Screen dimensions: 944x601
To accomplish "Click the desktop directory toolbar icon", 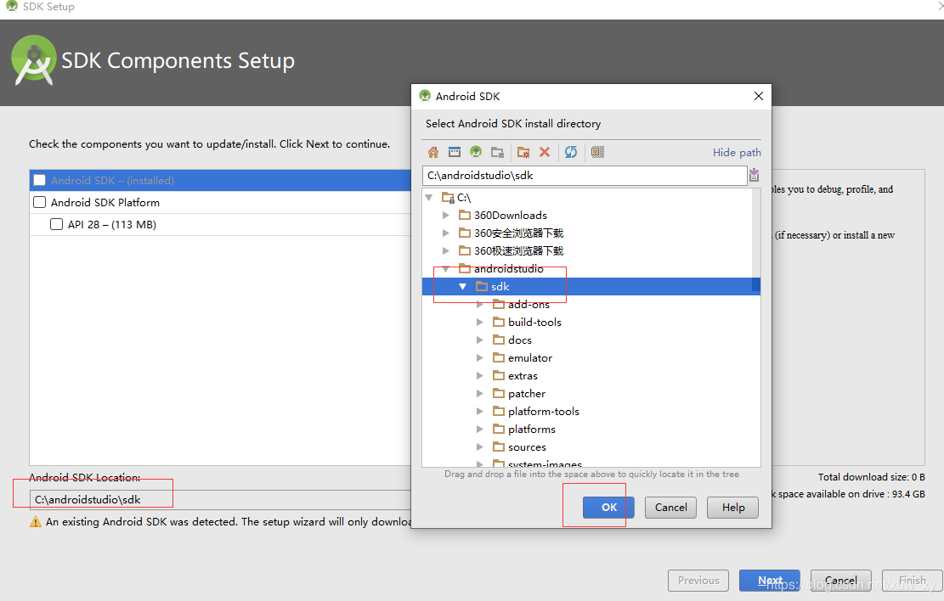I will [455, 152].
